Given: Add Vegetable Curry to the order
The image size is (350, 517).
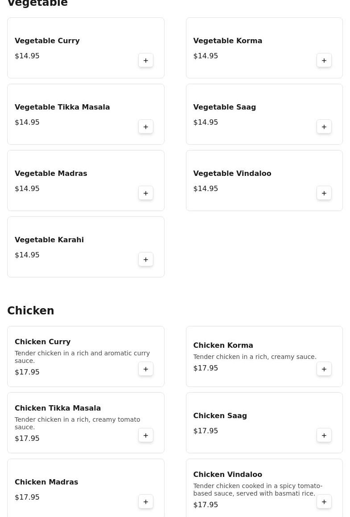Looking at the screenshot, I should pyautogui.click(x=146, y=60).
